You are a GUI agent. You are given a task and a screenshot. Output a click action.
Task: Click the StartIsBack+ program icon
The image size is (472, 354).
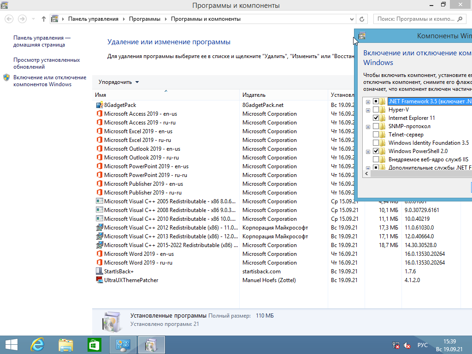(100, 271)
